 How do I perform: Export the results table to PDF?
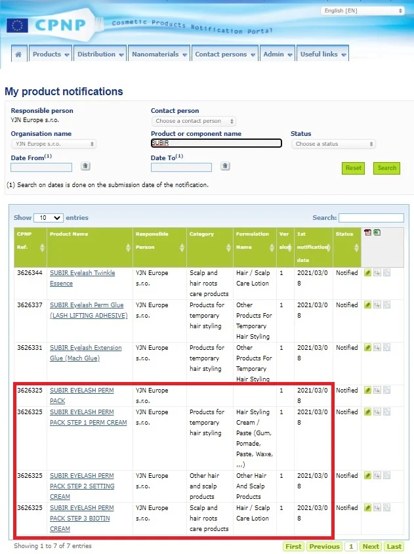pos(367,232)
